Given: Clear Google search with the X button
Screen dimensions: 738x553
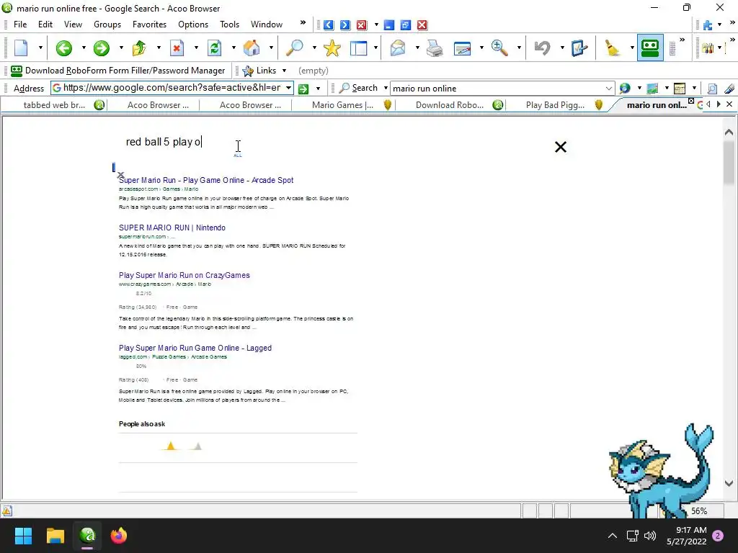Looking at the screenshot, I should 561,147.
